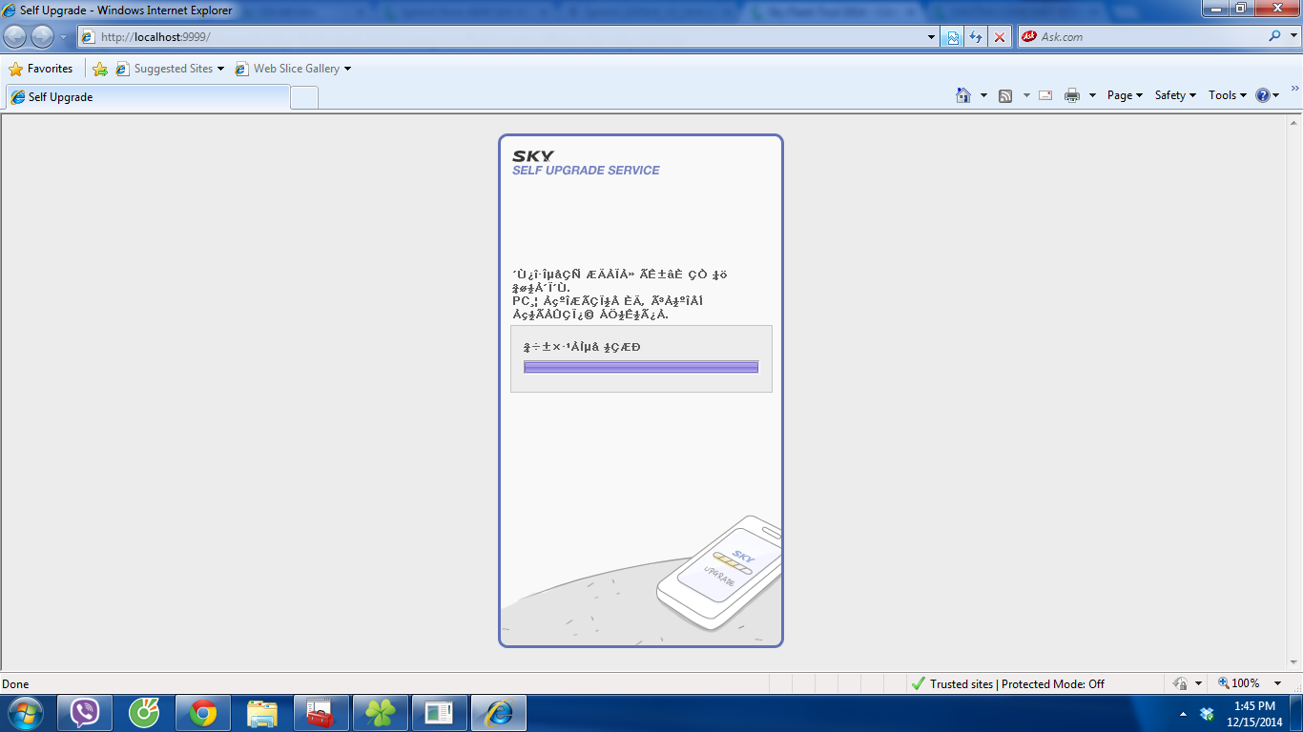
Task: Click the Refresh icon beside address bar
Action: click(976, 37)
